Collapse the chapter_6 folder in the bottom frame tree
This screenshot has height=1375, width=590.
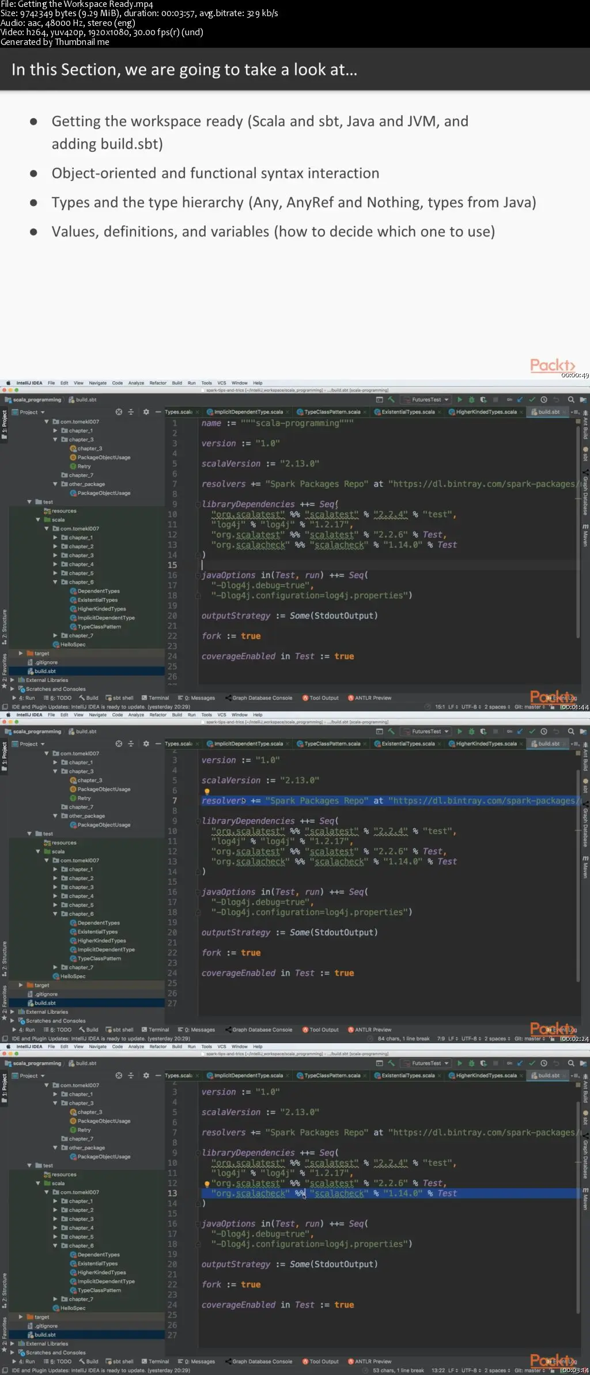(55, 1246)
